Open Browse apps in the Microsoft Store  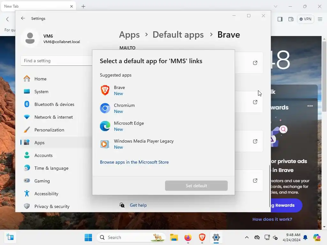(x=134, y=162)
